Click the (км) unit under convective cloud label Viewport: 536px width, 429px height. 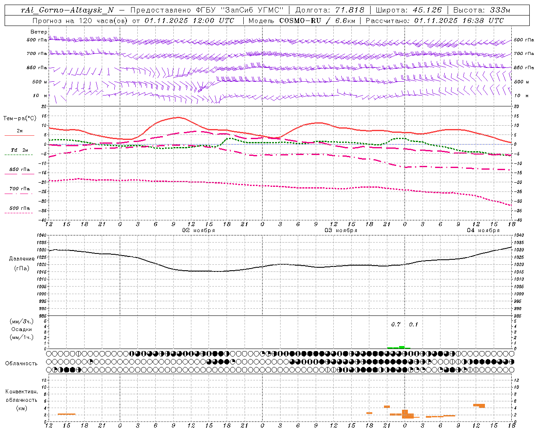pyautogui.click(x=21, y=408)
